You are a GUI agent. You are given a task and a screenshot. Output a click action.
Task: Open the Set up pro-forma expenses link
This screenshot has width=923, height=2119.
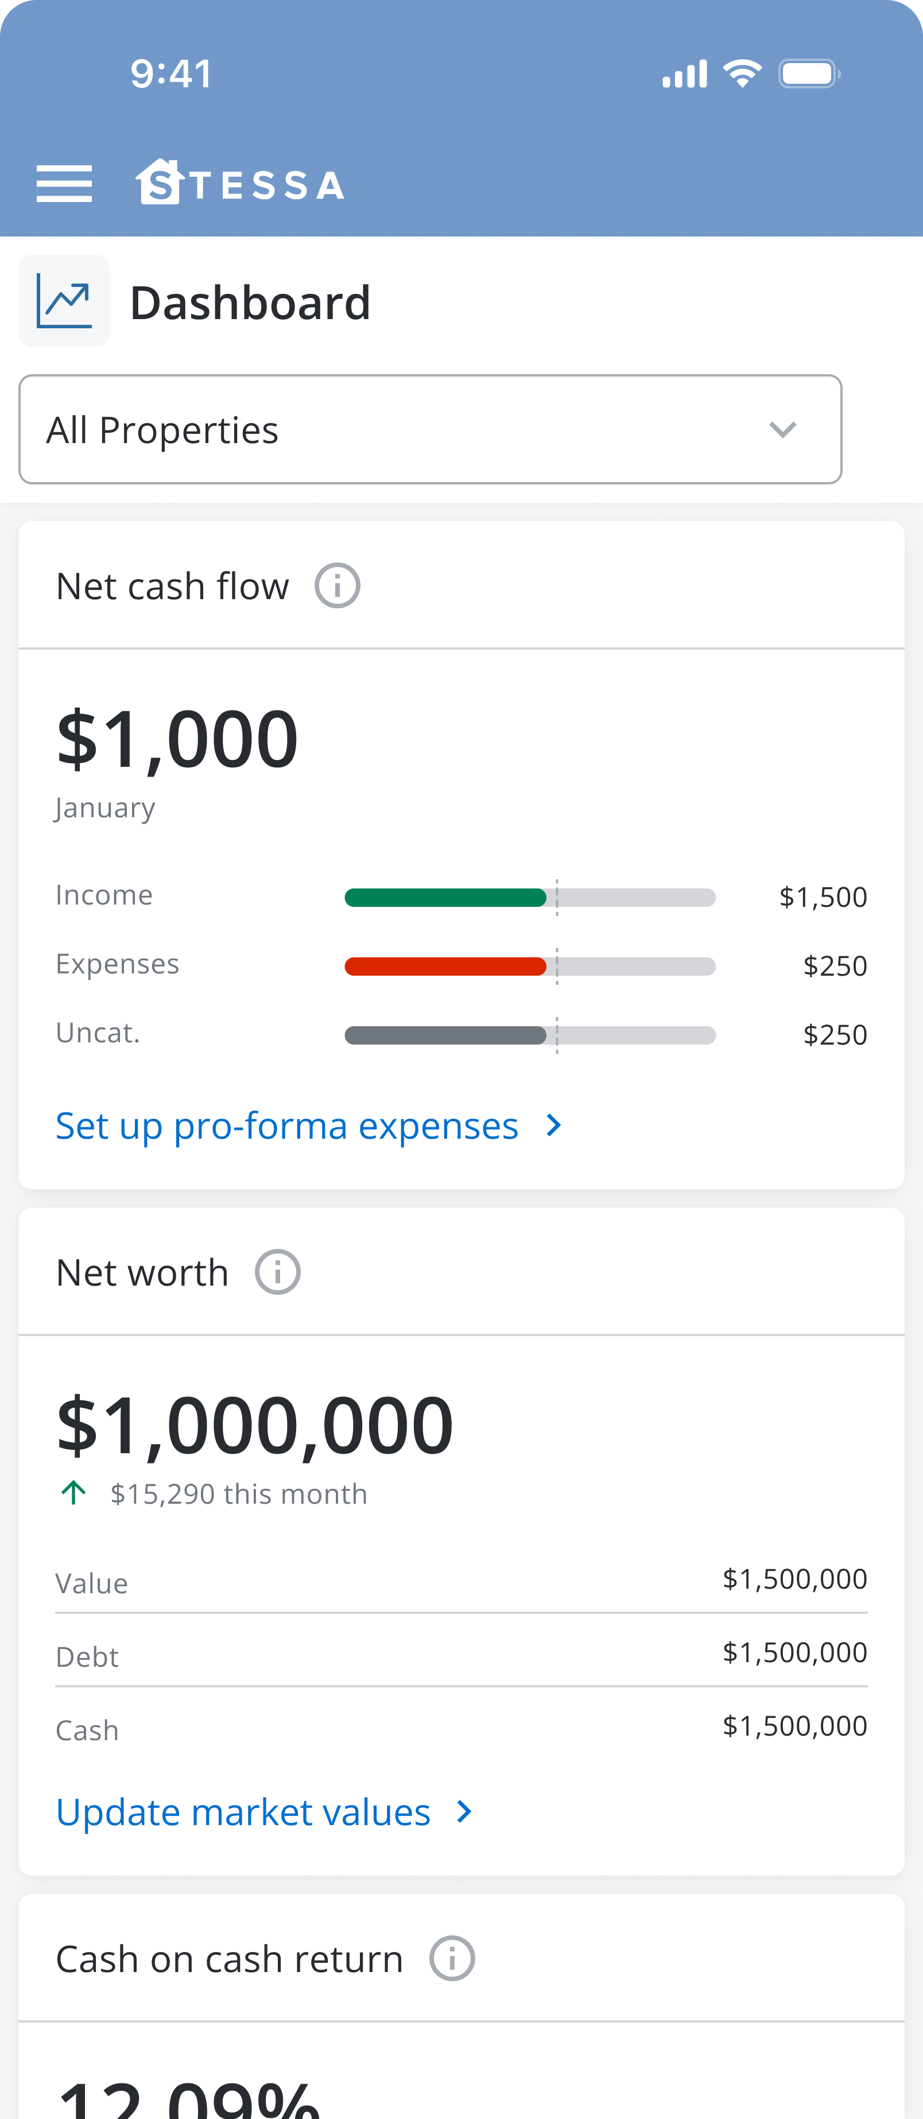287,1126
